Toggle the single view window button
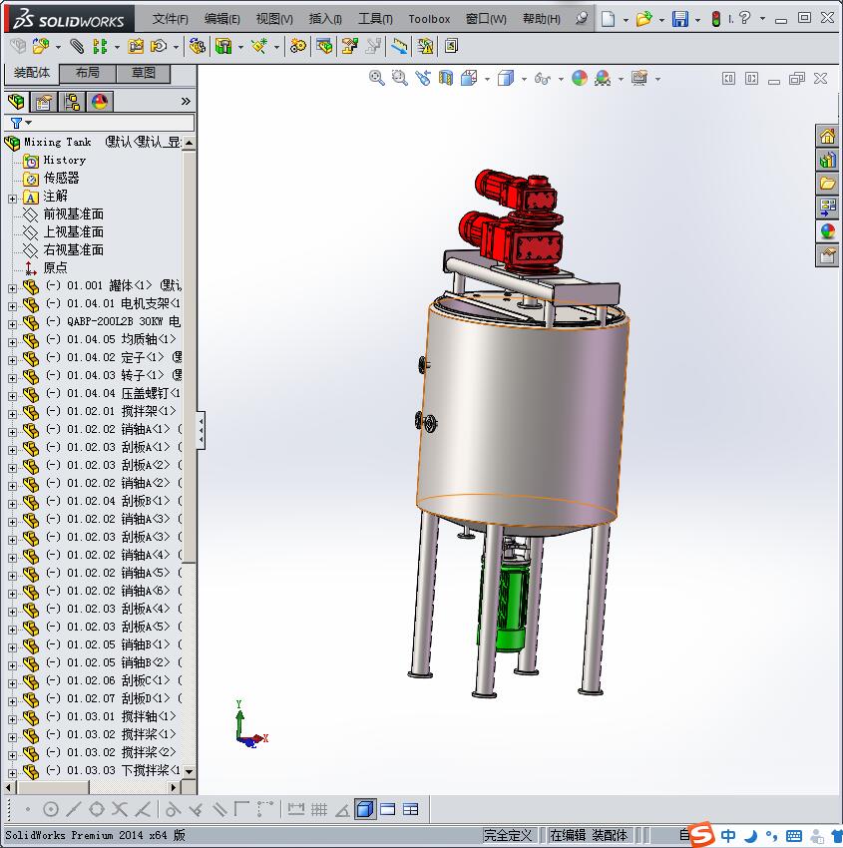The width and height of the screenshot is (843, 848). click(x=388, y=809)
